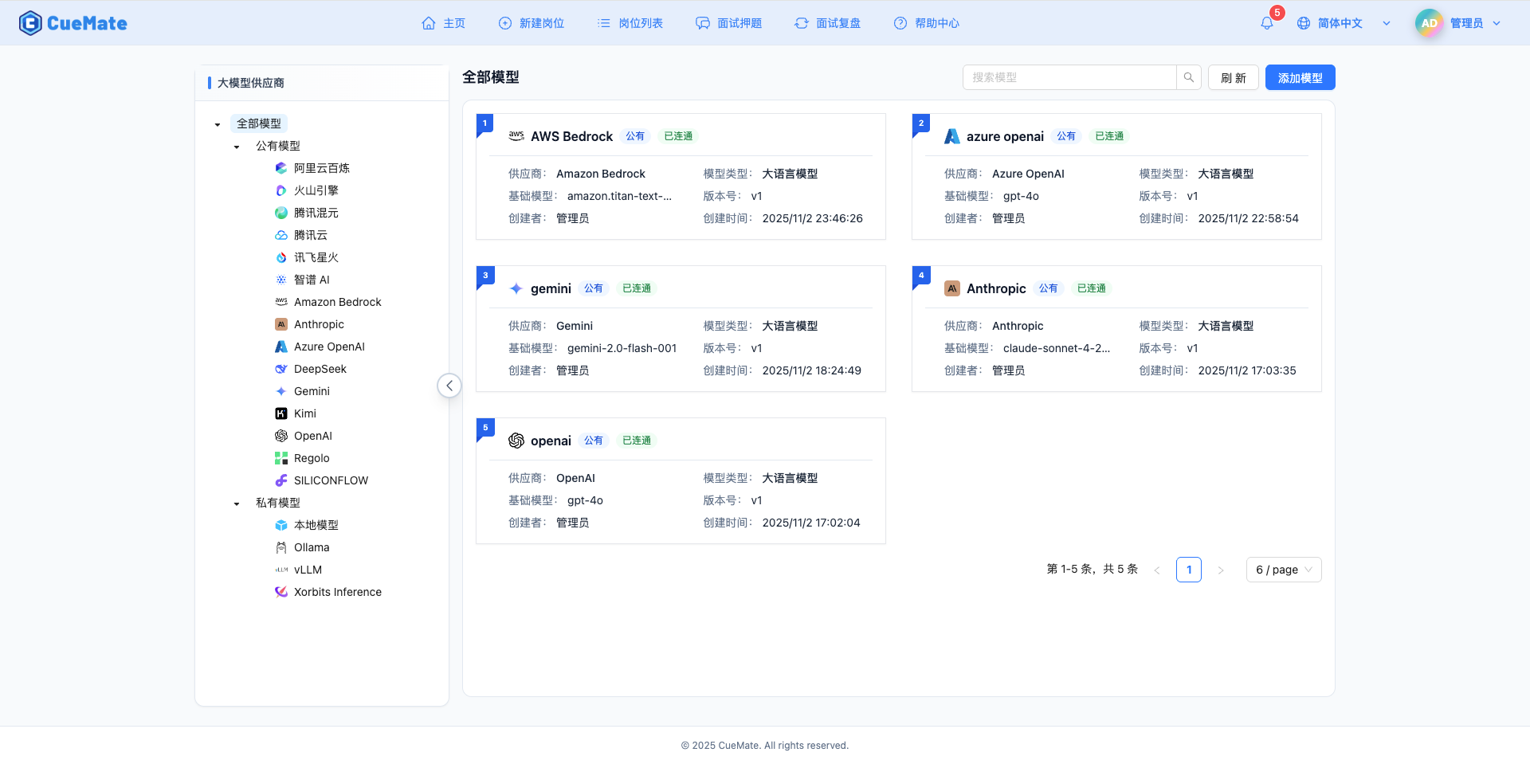Collapse the 公有模型 tree section
Viewport: 1530px width, 764px height.
coord(236,146)
